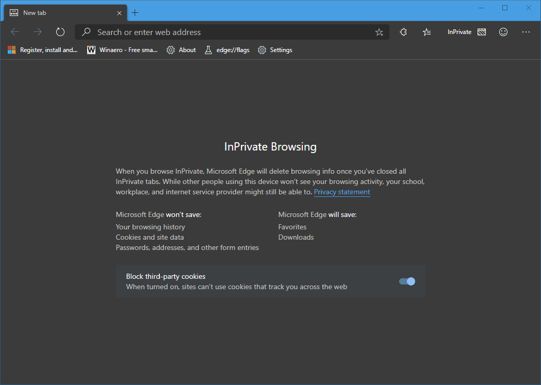Go forward using the forward arrow
This screenshot has height=385, width=541.
37,32
